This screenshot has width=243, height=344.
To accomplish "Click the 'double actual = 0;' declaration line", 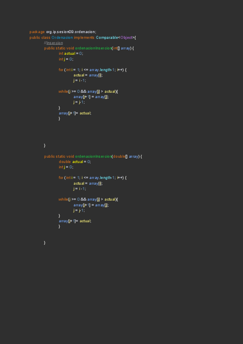I will [75, 161].
